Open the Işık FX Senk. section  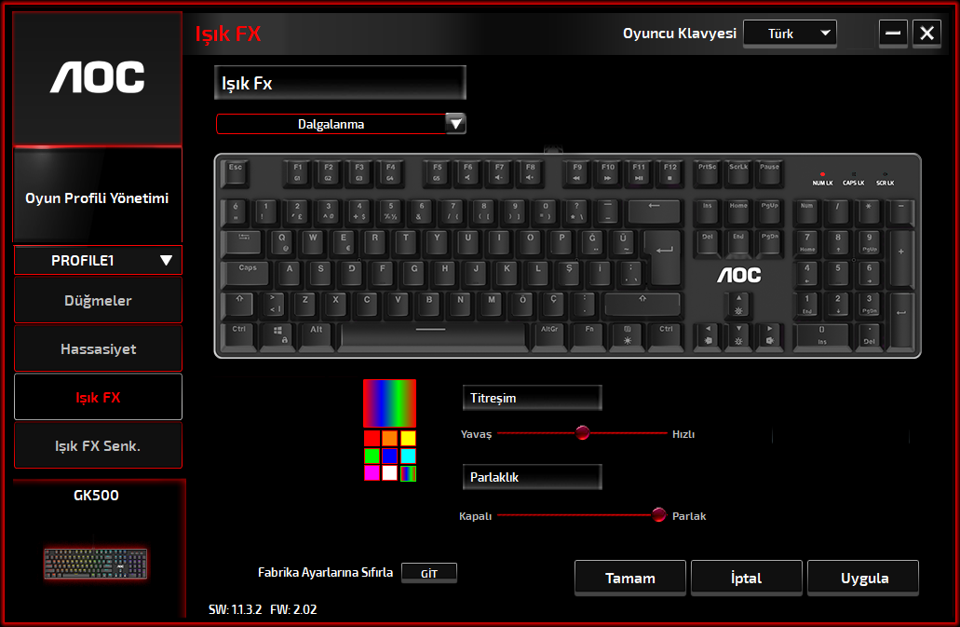point(98,445)
